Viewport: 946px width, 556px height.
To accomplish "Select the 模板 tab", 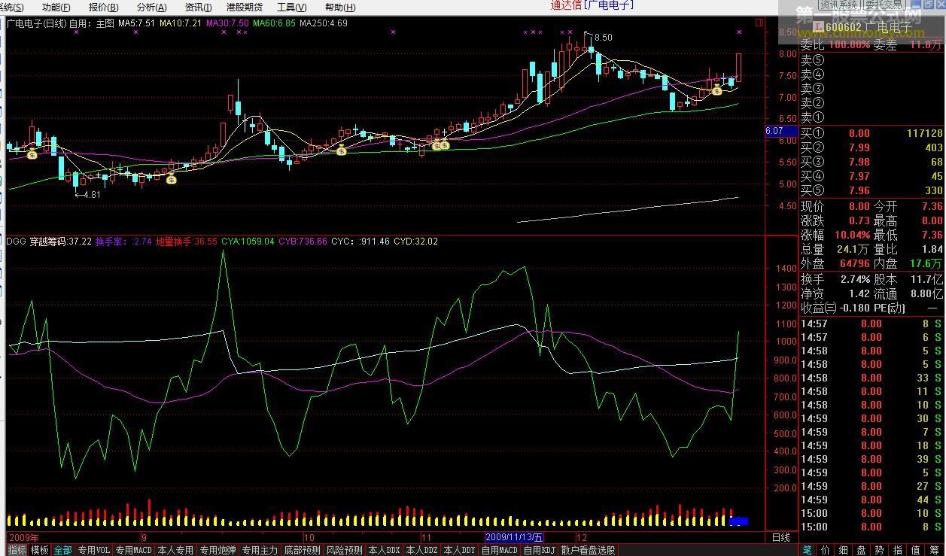I will point(40,550).
